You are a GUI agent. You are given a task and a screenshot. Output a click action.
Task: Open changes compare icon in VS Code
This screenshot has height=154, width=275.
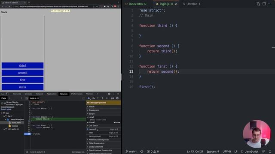258,4
